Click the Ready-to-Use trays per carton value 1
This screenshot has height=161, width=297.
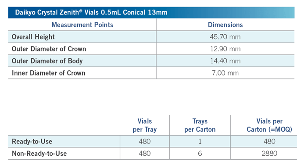point(200,142)
